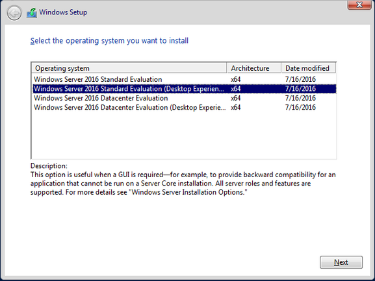Select Standard Evaluation (Desktop Experience) row
The height and width of the screenshot is (281, 375).
184,88
